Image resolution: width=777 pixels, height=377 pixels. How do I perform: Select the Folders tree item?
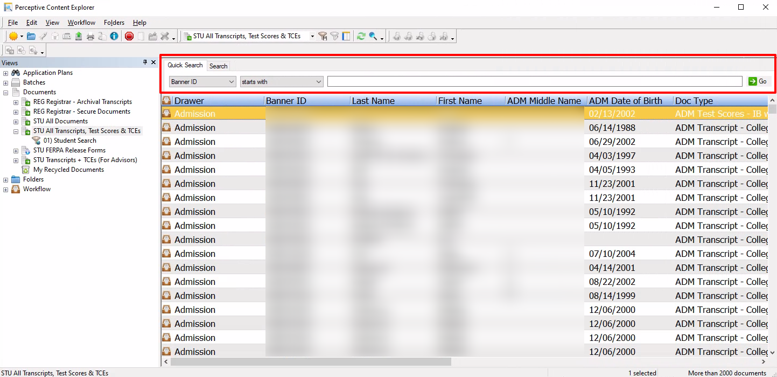33,179
